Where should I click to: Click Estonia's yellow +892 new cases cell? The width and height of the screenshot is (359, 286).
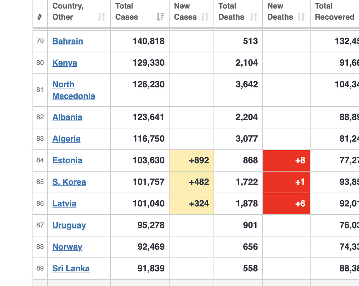pyautogui.click(x=191, y=160)
